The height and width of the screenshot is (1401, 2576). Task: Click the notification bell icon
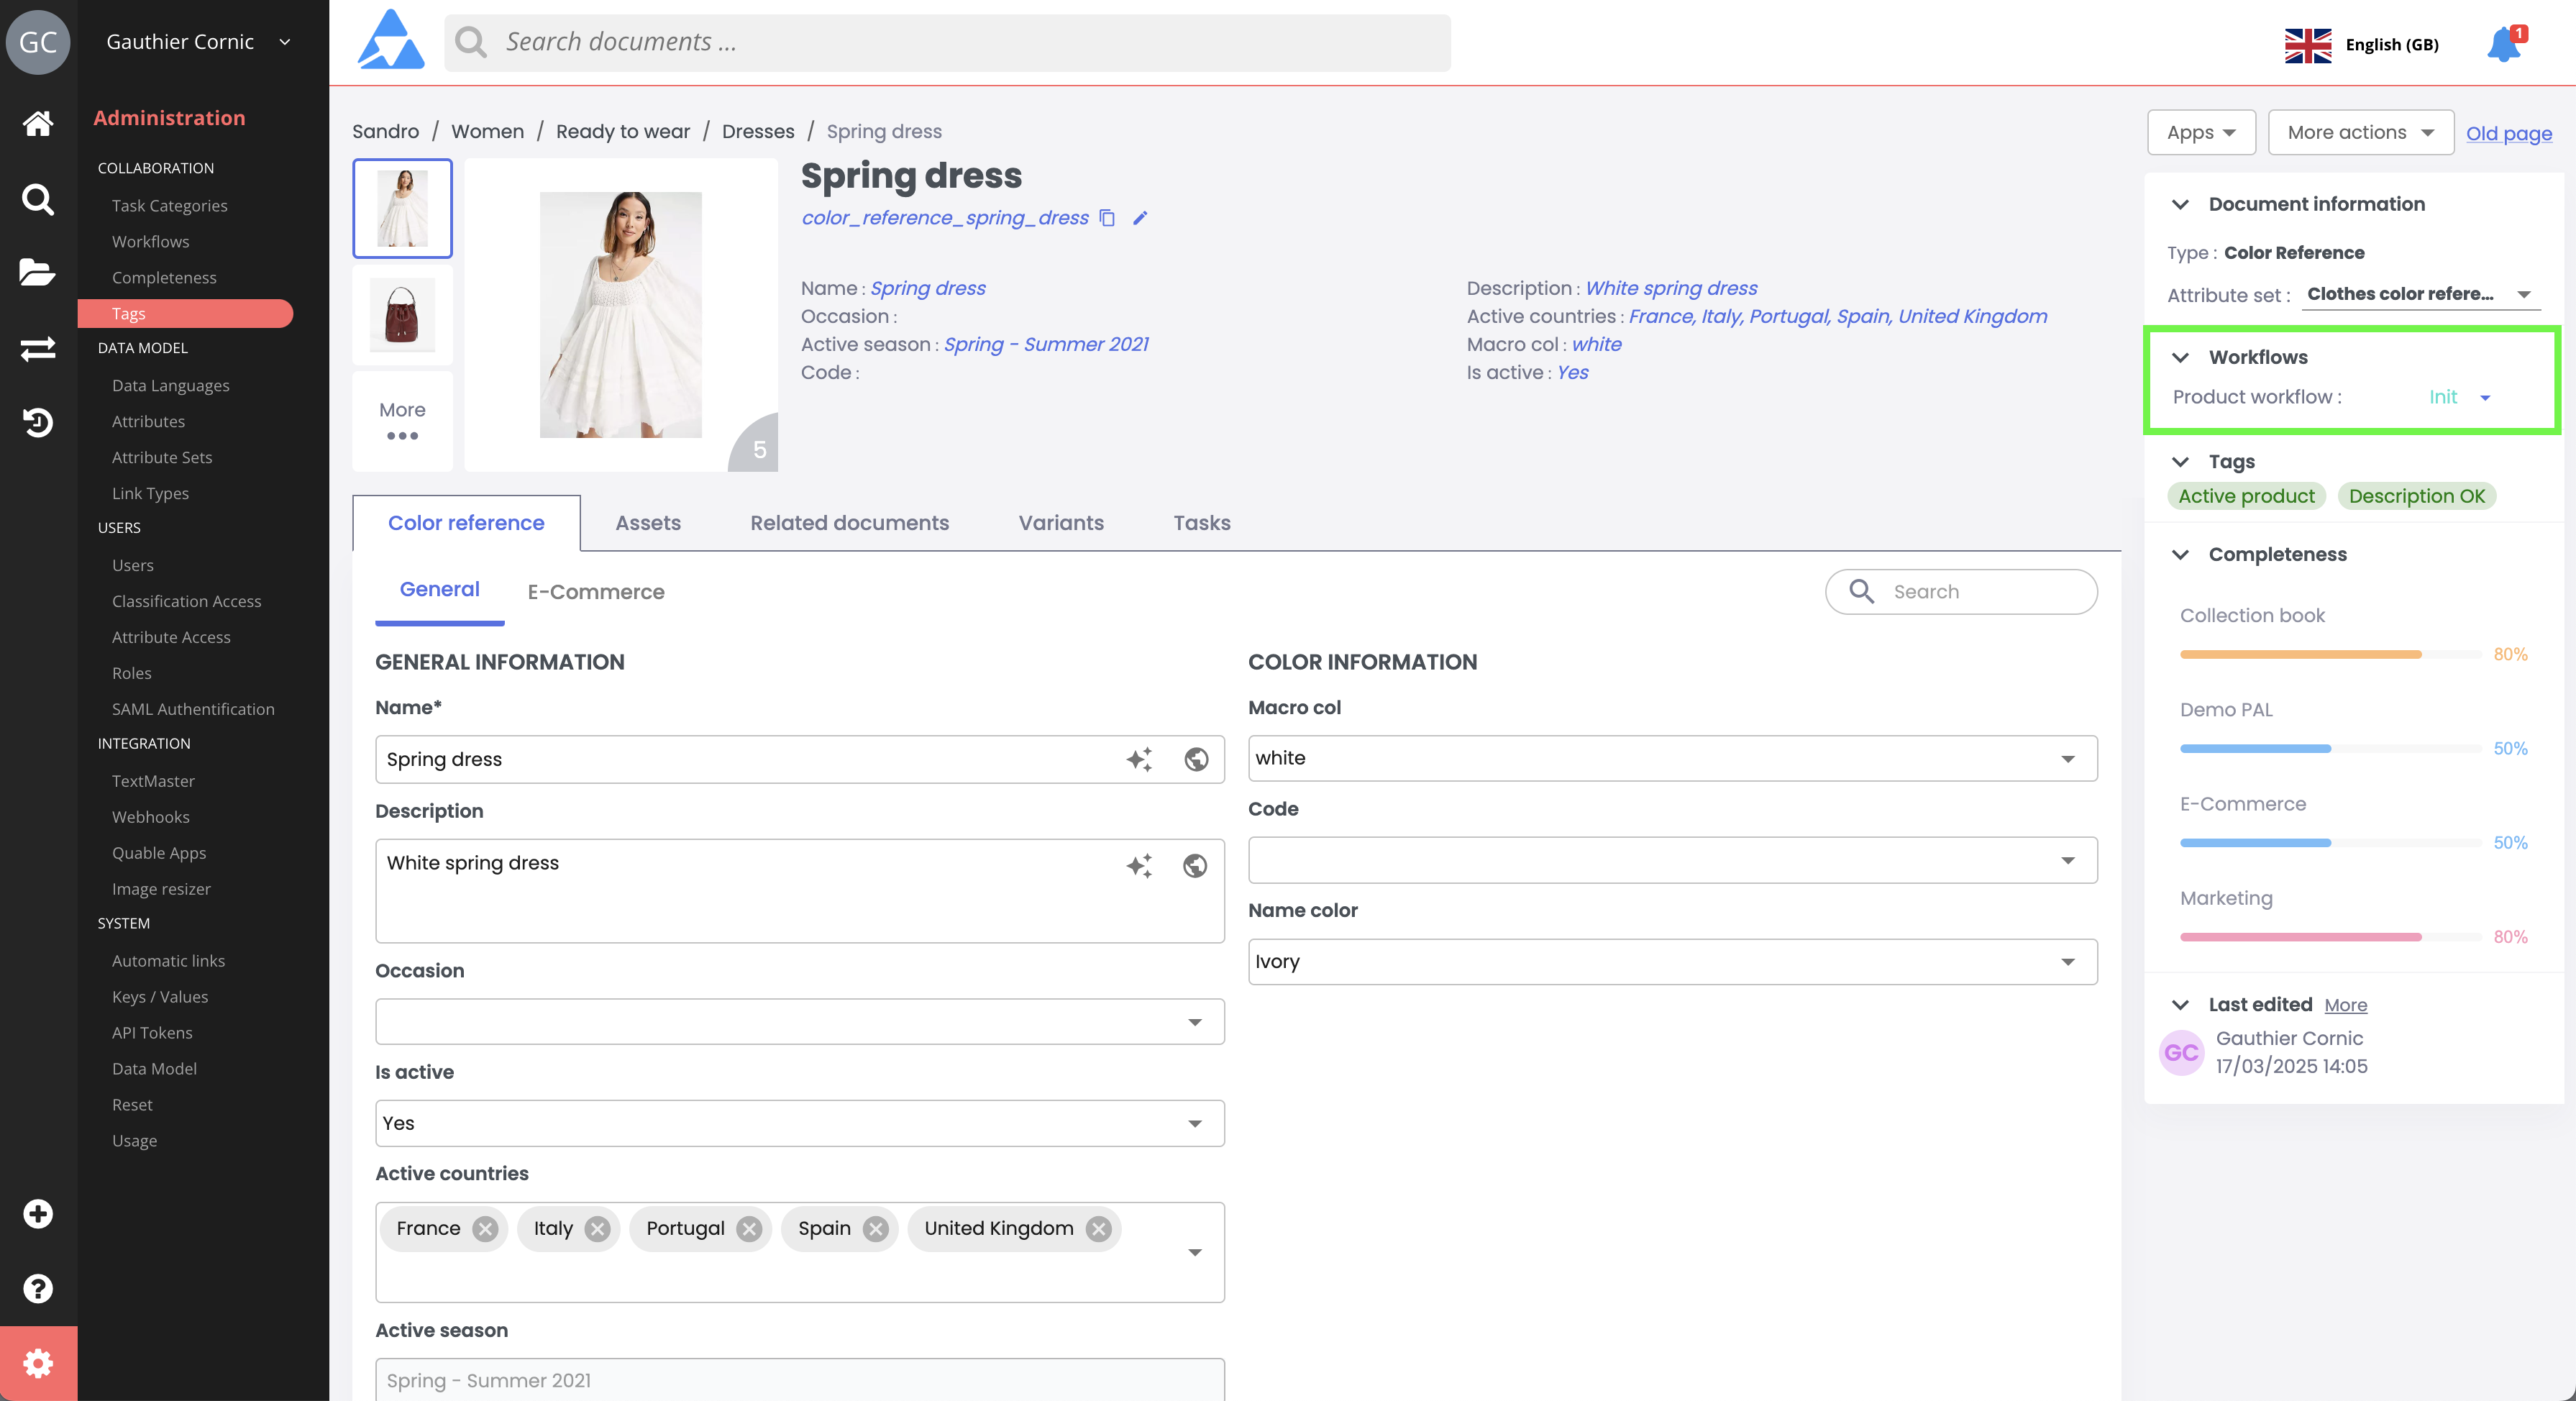click(2503, 44)
